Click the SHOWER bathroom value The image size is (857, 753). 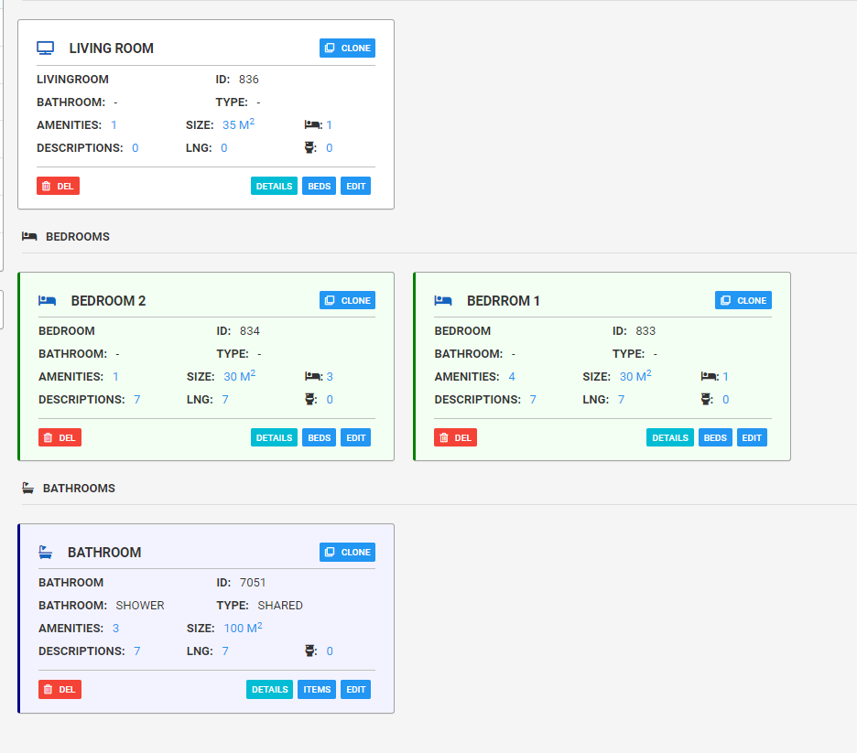[x=140, y=606]
